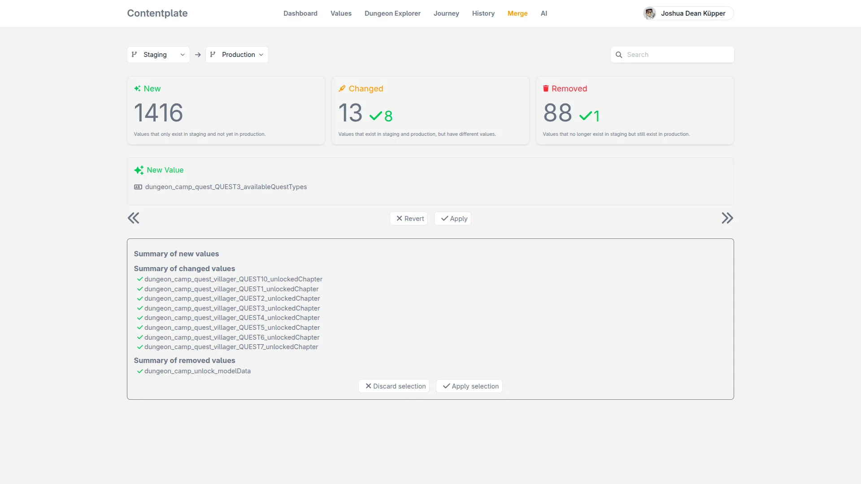Toggle checkmark for villager_QUEST1_unlockedChapter
The width and height of the screenshot is (861, 484).
point(140,289)
